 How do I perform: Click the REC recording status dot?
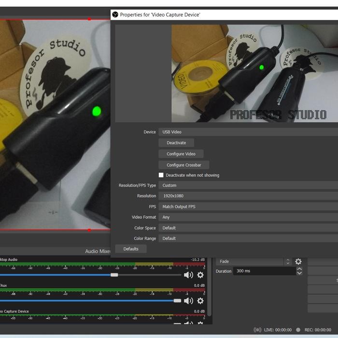pos(298,330)
